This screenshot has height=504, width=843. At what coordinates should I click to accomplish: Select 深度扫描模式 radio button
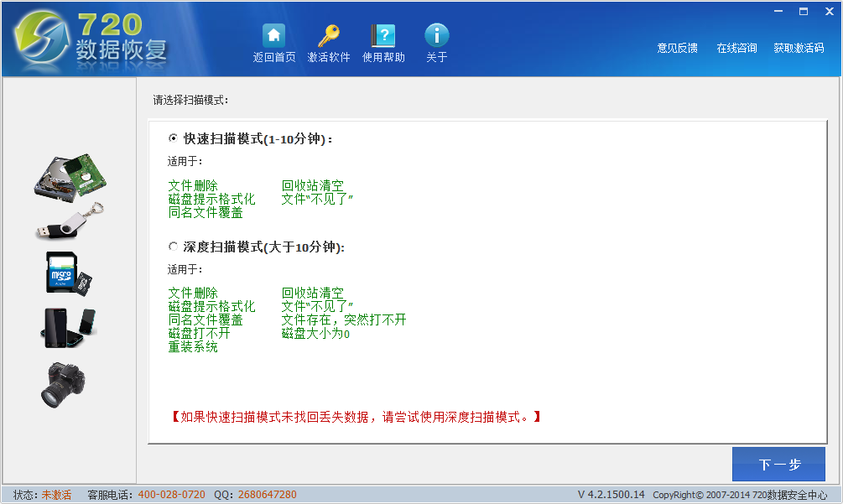click(173, 246)
